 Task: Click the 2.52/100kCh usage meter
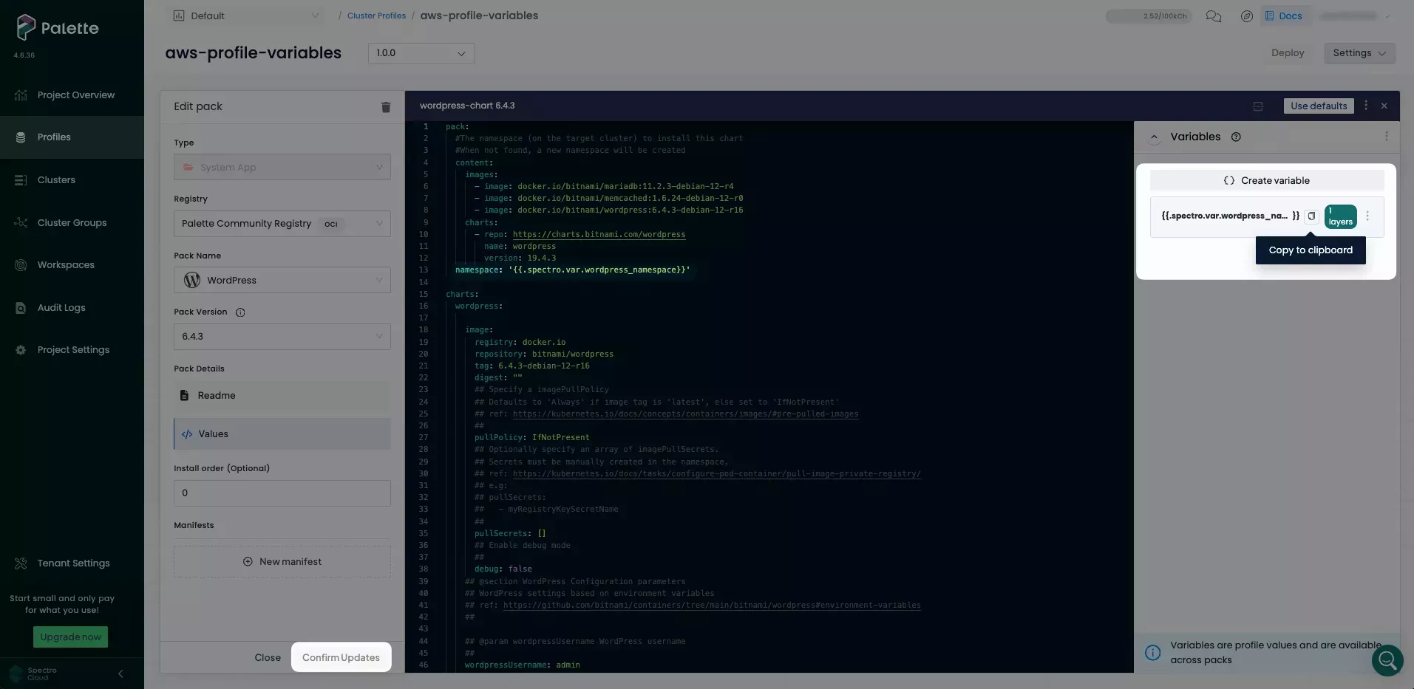pyautogui.click(x=1148, y=16)
